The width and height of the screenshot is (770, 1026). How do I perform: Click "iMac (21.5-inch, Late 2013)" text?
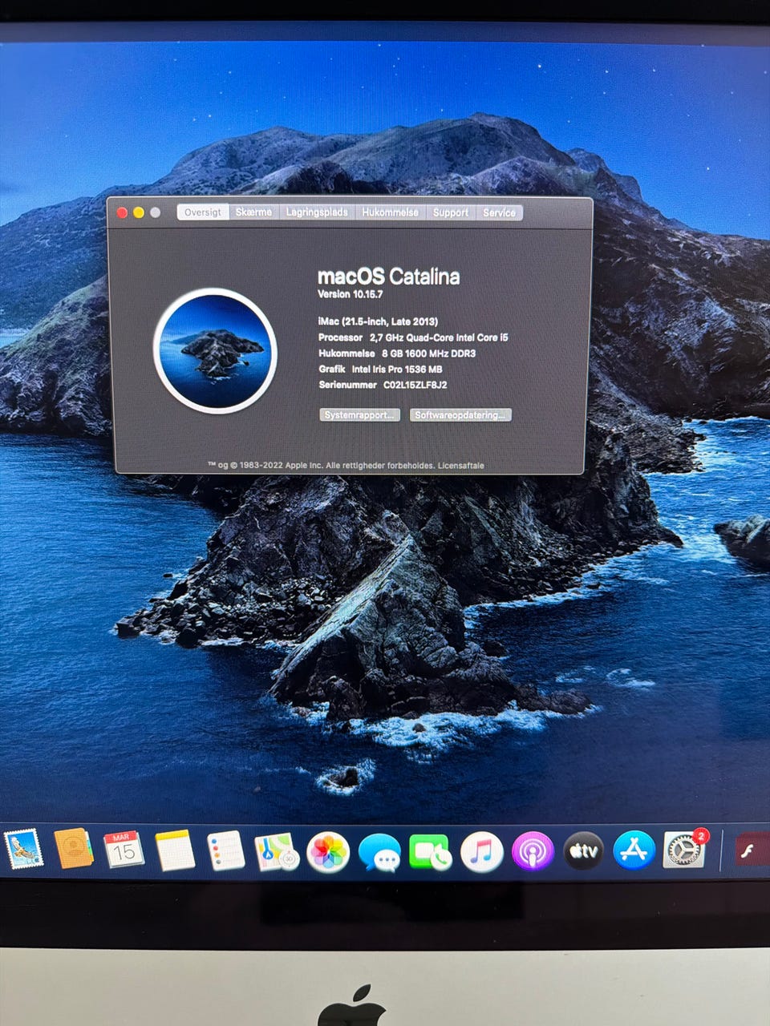(x=379, y=321)
